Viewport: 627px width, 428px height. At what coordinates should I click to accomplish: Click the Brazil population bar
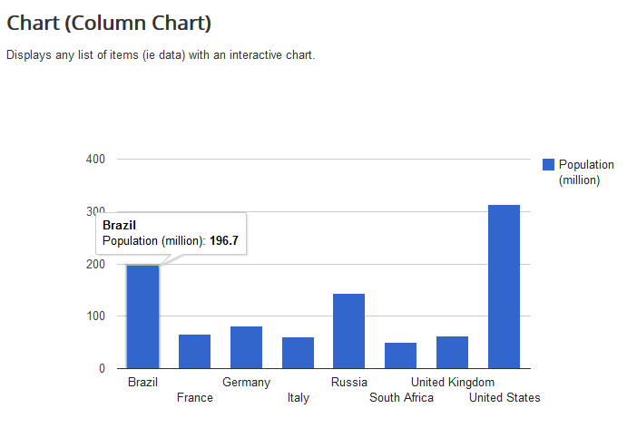142,316
